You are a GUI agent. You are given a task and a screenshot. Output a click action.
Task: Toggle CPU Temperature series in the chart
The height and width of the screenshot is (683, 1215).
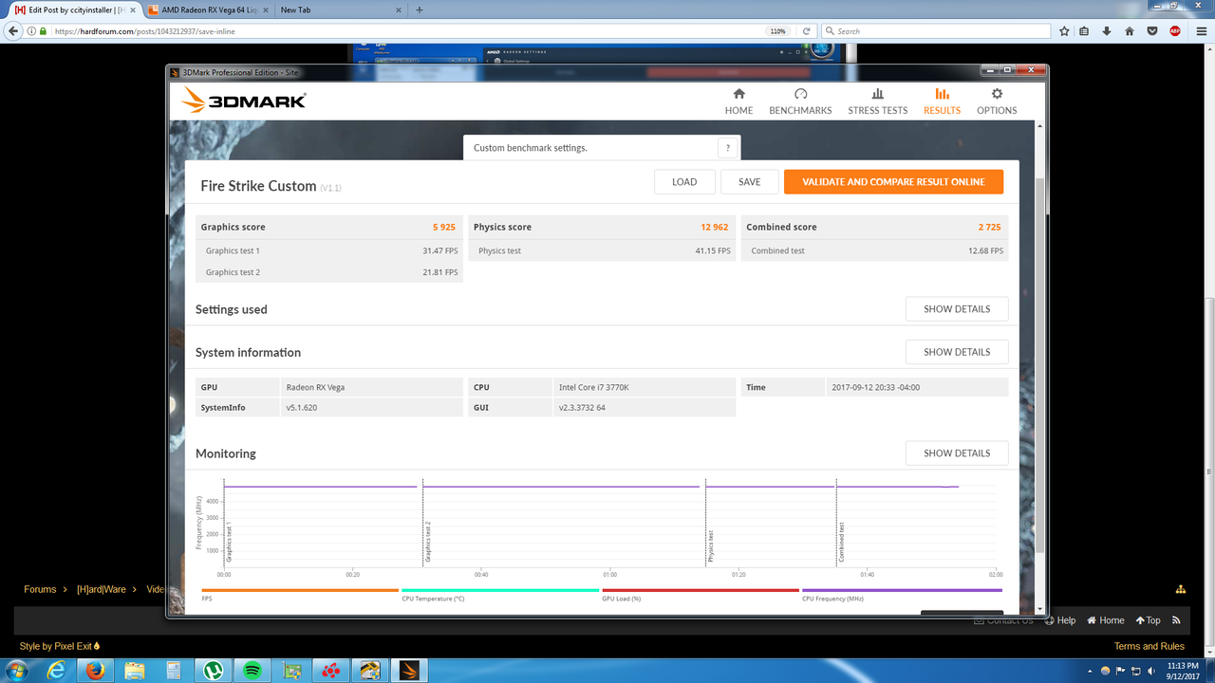(x=433, y=599)
